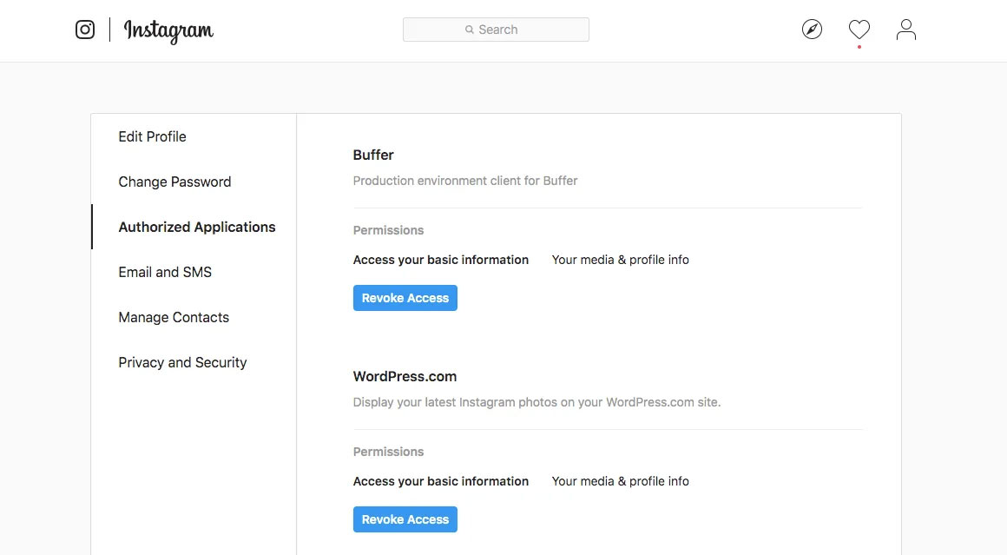The height and width of the screenshot is (555, 1007).
Task: Revoke access for the Buffer app
Action: [405, 298]
